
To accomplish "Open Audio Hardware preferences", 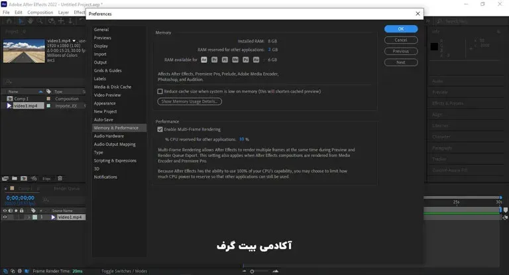I will click(109, 136).
